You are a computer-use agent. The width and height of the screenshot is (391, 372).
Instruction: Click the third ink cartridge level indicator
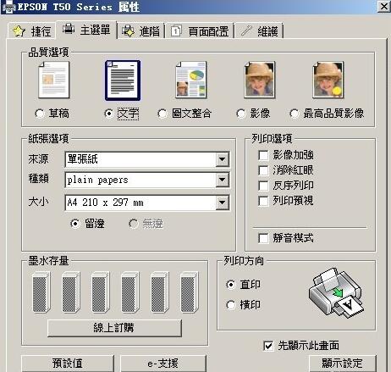(x=101, y=292)
